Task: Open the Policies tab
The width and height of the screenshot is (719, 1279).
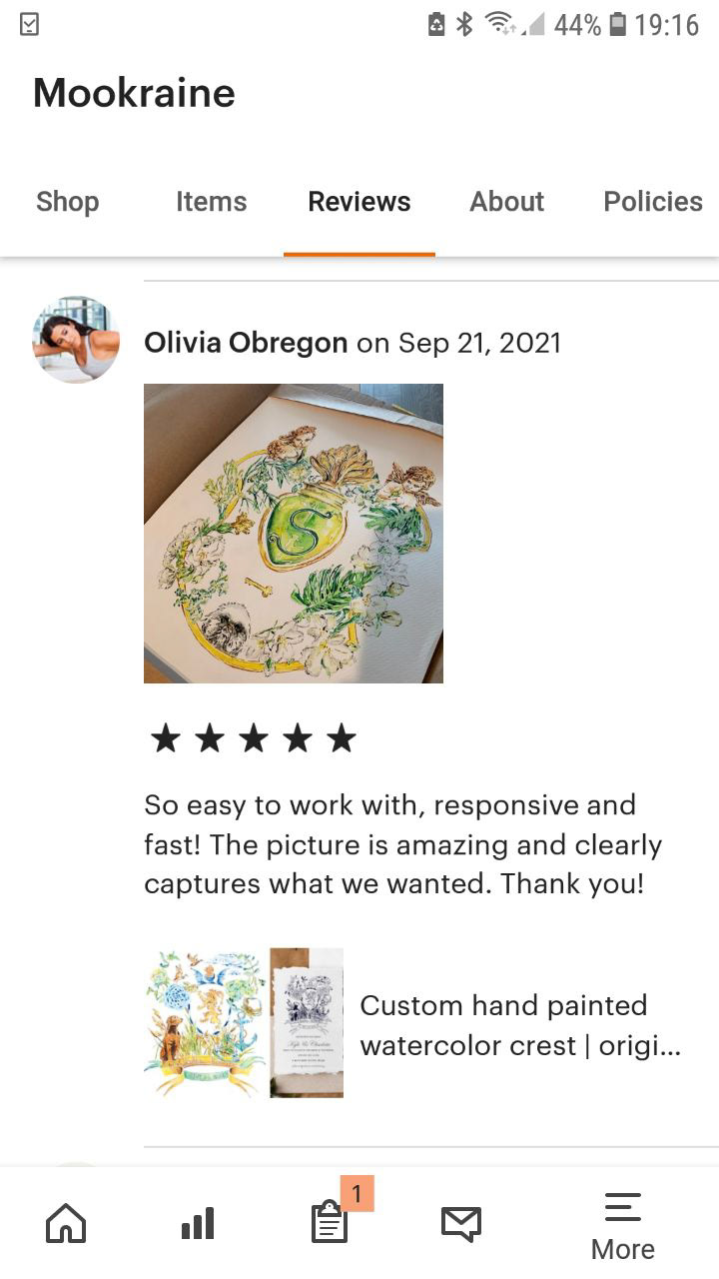Action: 653,201
